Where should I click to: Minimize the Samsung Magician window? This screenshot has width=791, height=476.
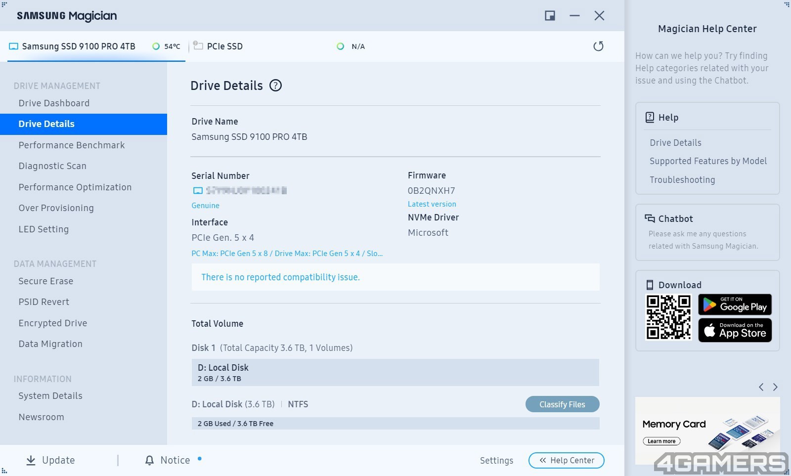(x=574, y=16)
